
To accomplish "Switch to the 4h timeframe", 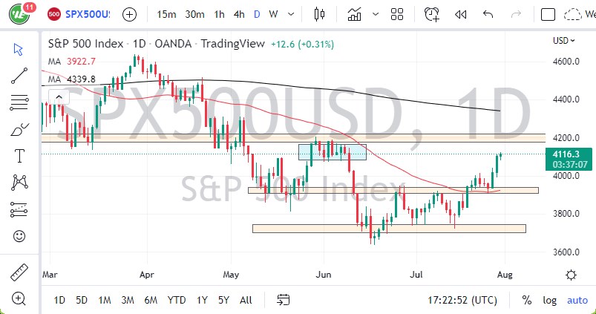I will pos(239,14).
